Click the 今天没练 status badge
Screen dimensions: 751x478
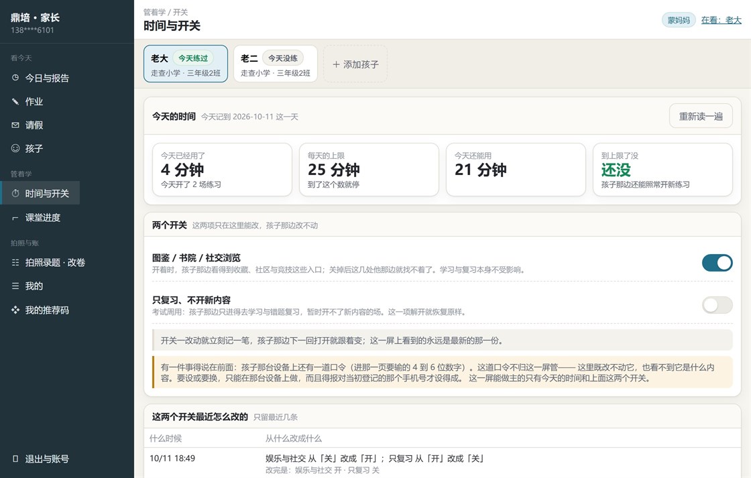(282, 58)
